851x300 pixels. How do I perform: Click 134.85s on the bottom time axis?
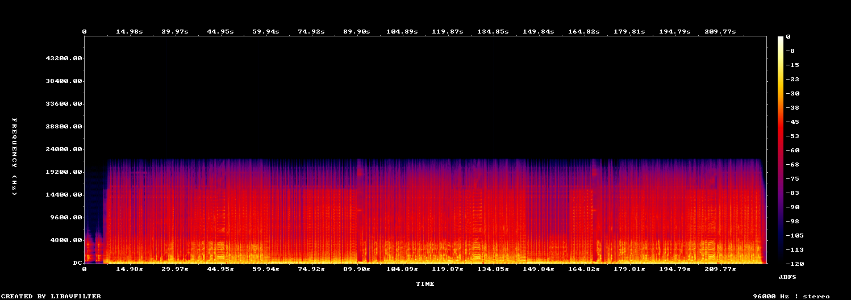[x=493, y=269]
